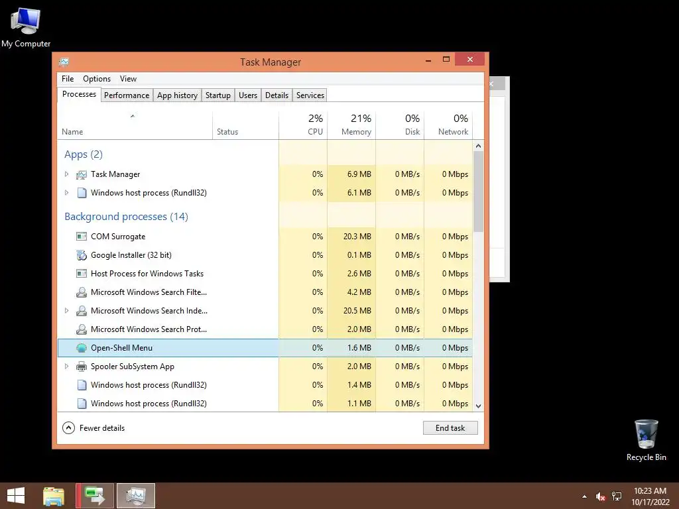Screen dimensions: 679x509
Task: Click the Apps Windows host process (Rundll32) icon
Action: [82, 193]
